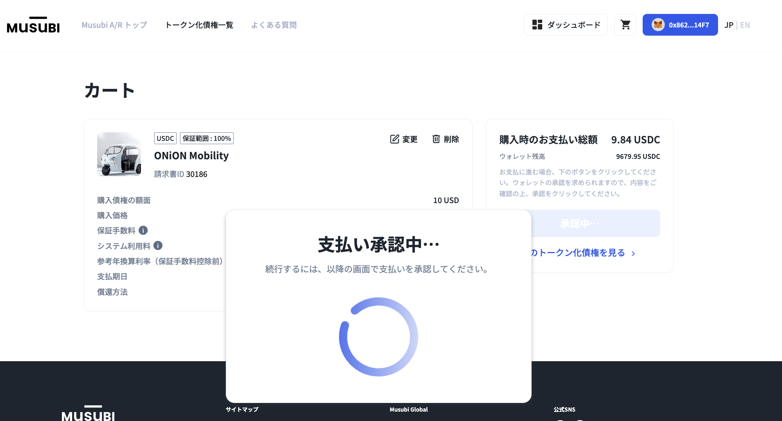Click the USDC currency tag

[165, 138]
